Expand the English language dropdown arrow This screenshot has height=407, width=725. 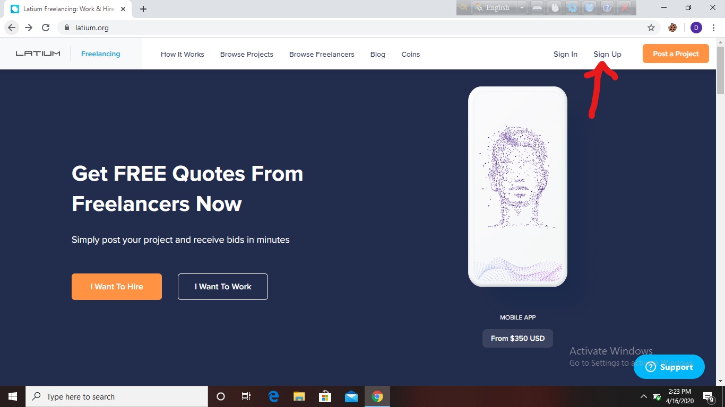(x=522, y=7)
